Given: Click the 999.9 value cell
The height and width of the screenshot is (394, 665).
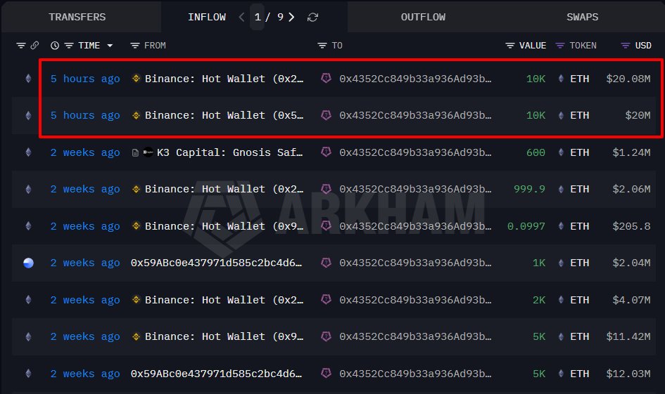Looking at the screenshot, I should pyautogui.click(x=529, y=189).
